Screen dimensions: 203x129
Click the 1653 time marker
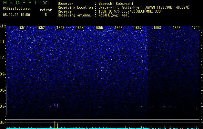point(60,28)
